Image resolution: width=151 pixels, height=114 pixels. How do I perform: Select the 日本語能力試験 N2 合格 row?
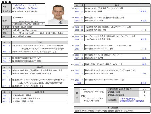click(x=40, y=102)
